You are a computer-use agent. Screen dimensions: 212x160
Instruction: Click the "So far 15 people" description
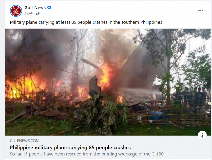[x=87, y=154]
